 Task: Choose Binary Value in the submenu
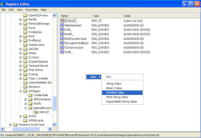pyautogui.click(x=122, y=88)
